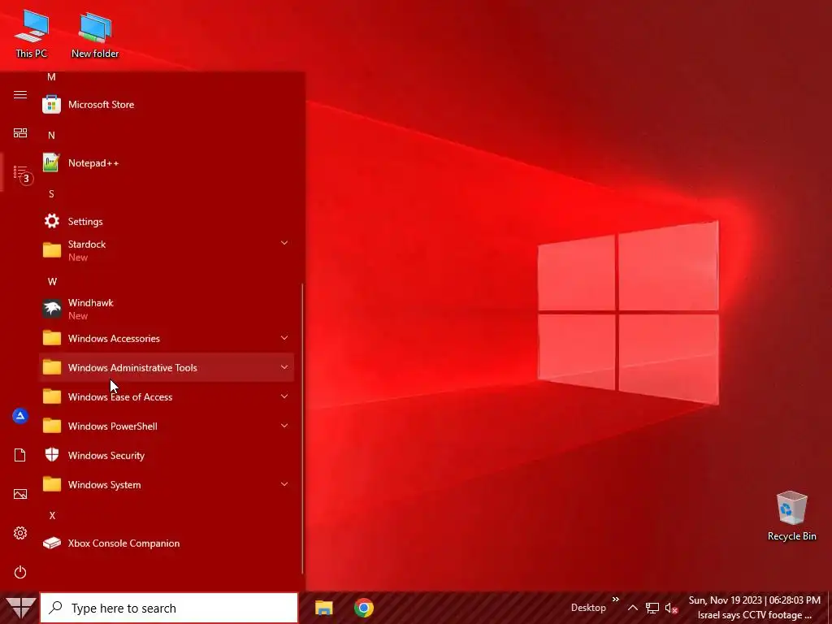Select This PC desktop icon

[x=32, y=34]
